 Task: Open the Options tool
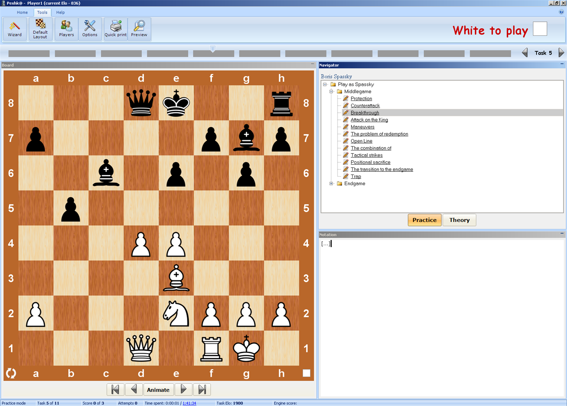click(x=90, y=29)
